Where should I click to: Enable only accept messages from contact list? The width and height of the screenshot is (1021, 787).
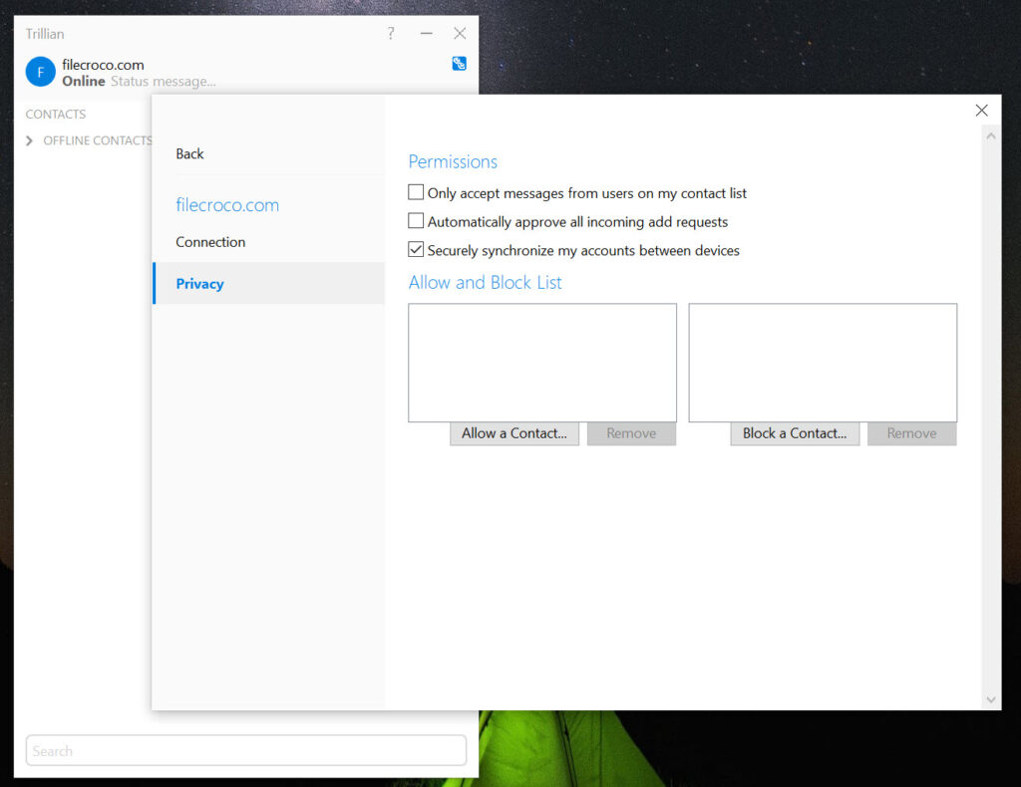(416, 192)
